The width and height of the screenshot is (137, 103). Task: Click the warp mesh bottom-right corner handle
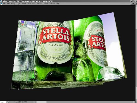click(33, 88)
